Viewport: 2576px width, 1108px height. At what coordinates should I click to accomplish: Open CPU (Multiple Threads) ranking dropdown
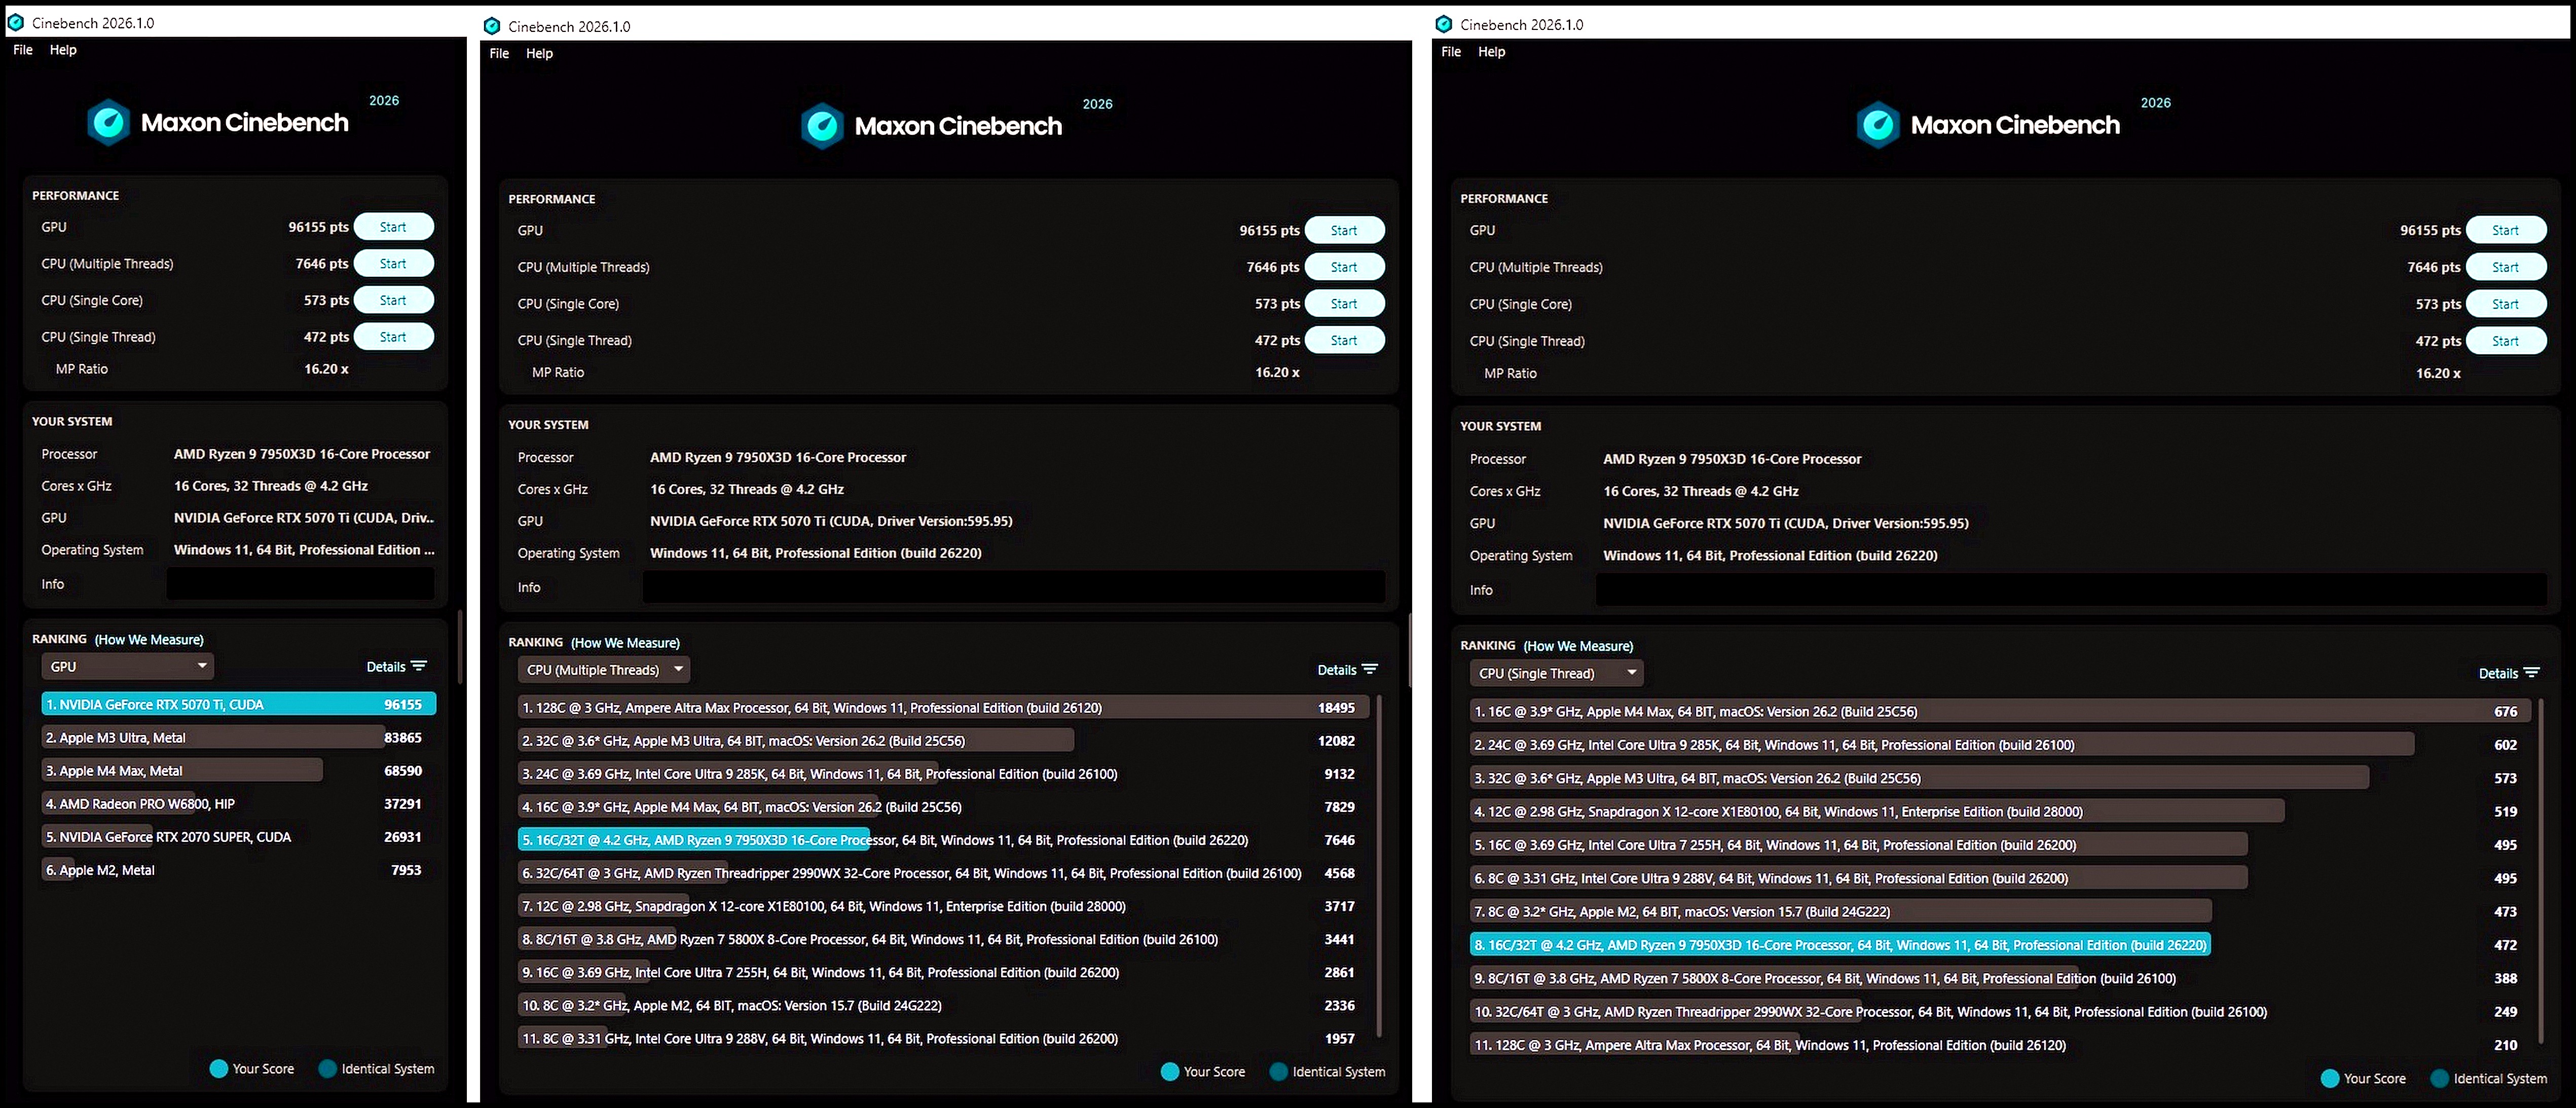(603, 670)
